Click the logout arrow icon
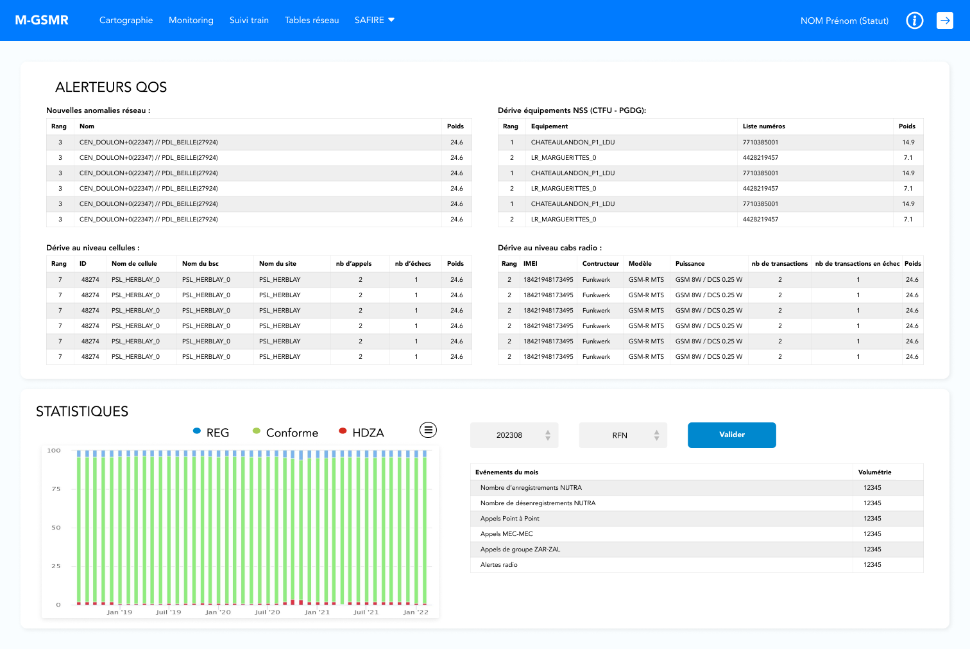This screenshot has height=649, width=970. 944,21
